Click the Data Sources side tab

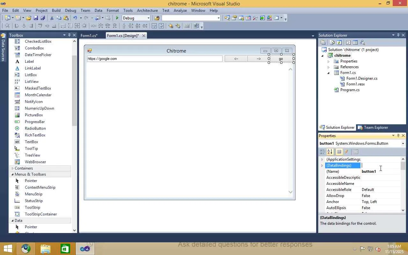tap(3, 48)
